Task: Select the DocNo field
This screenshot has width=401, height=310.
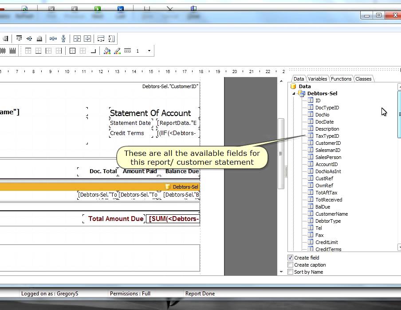Action: [x=322, y=115]
